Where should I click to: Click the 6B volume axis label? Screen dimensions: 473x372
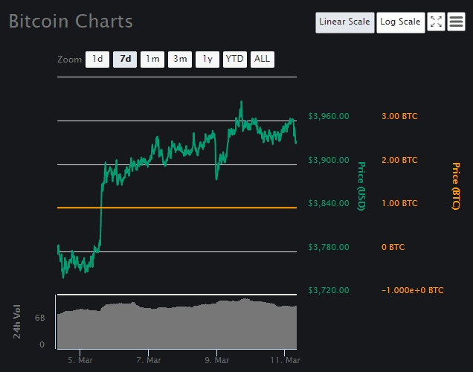tap(40, 318)
